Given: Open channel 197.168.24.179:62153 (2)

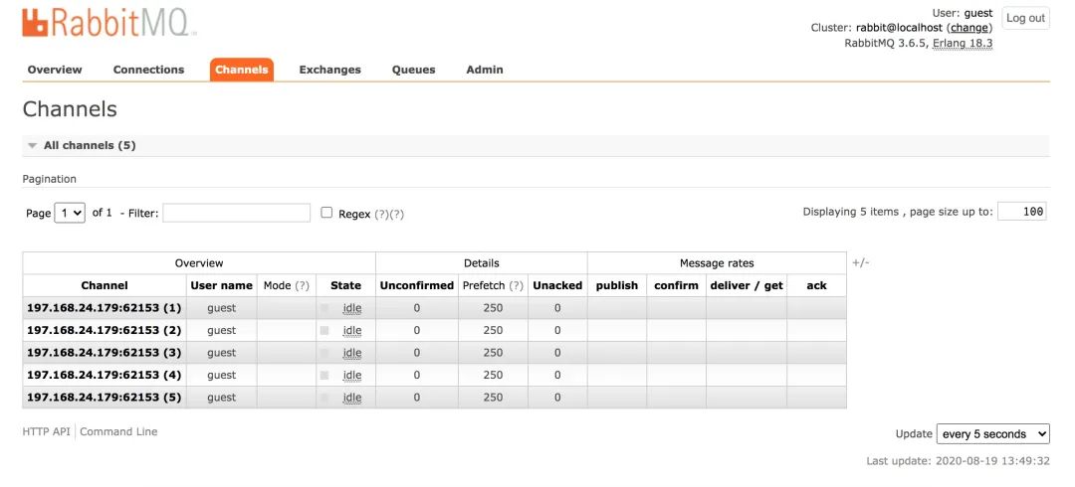Looking at the screenshot, I should click(104, 330).
